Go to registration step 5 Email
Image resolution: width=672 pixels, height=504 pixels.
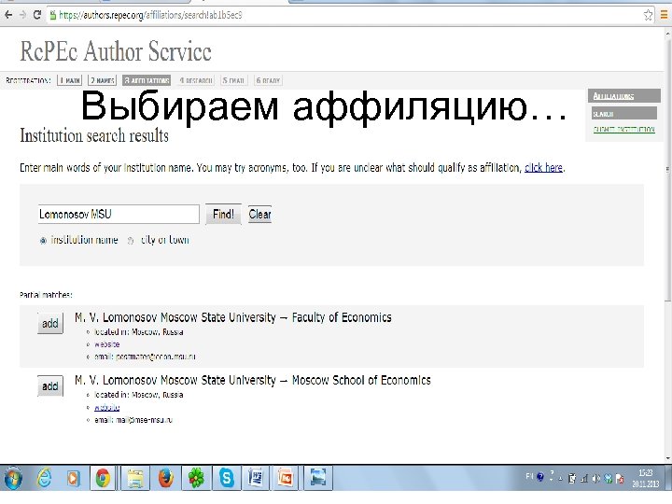click(x=233, y=80)
